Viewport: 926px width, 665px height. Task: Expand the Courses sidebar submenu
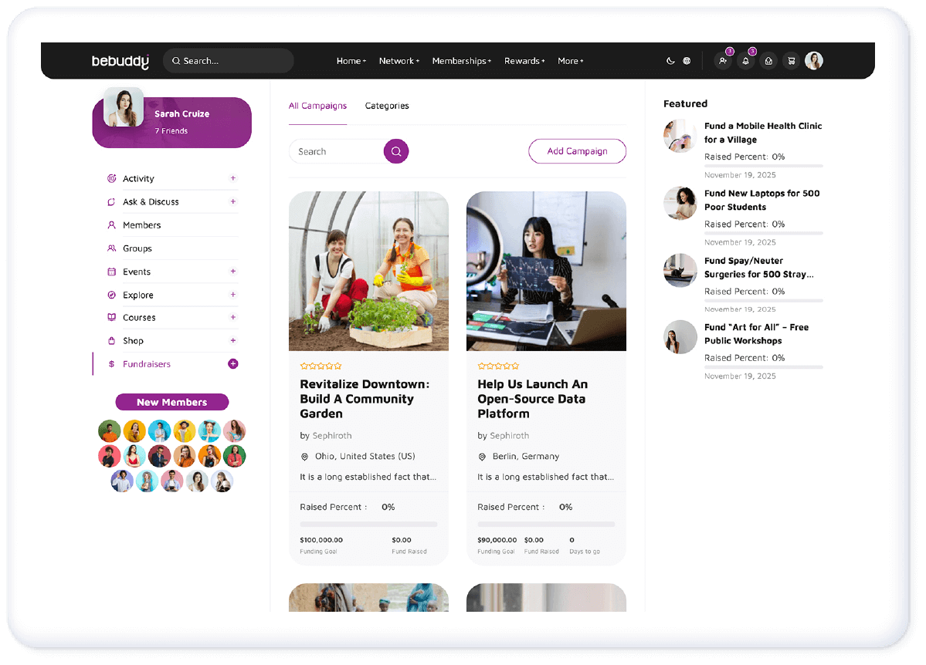coord(232,317)
